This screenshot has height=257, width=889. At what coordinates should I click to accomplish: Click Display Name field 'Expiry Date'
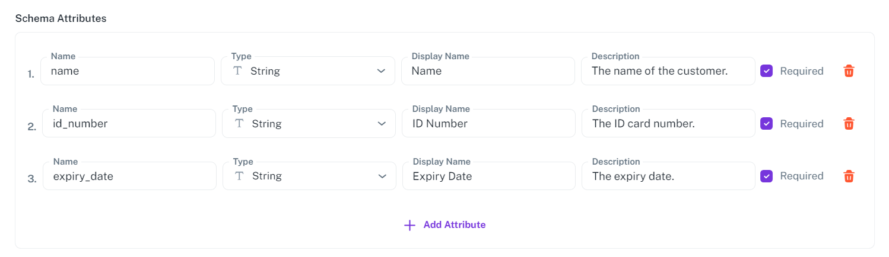click(489, 176)
